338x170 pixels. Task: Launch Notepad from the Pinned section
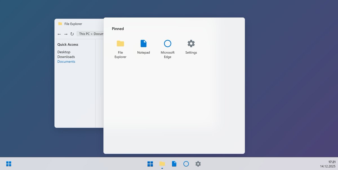(143, 47)
